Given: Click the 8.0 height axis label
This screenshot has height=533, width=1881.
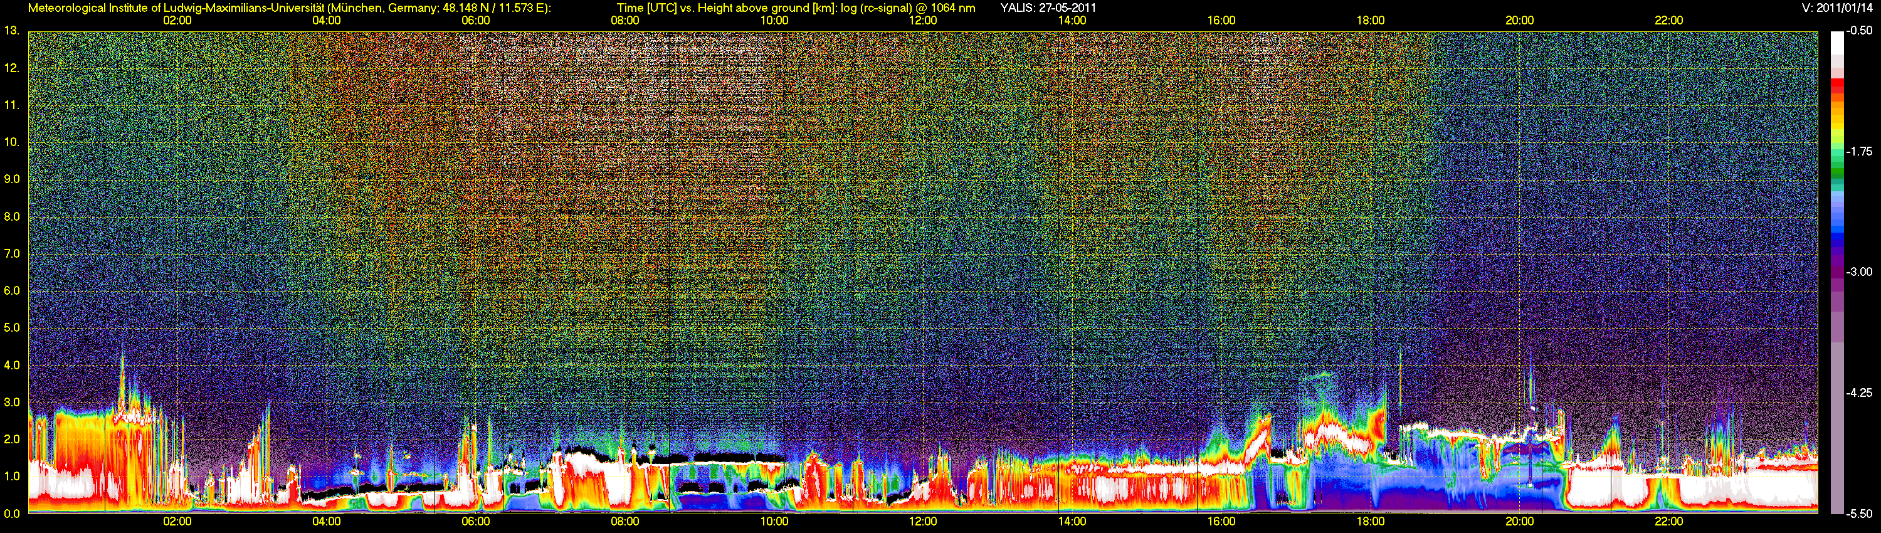Looking at the screenshot, I should pyautogui.click(x=11, y=216).
